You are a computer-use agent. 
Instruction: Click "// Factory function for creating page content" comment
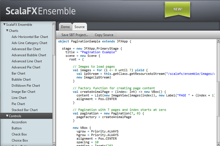114,88
